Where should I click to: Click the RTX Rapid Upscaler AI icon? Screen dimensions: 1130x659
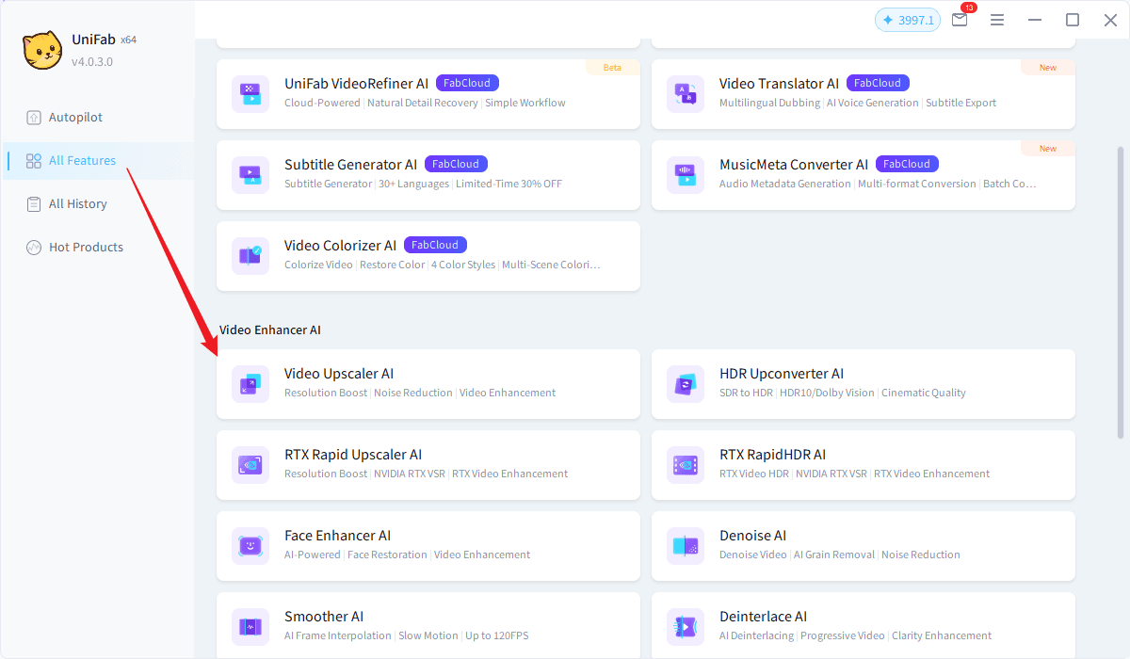[x=250, y=465]
